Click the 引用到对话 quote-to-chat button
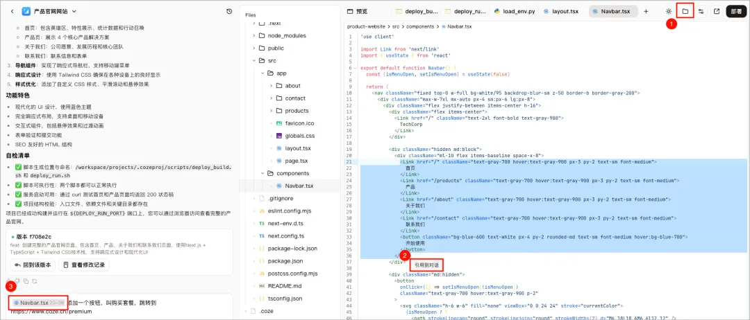The width and height of the screenshot is (750, 320). [x=426, y=264]
